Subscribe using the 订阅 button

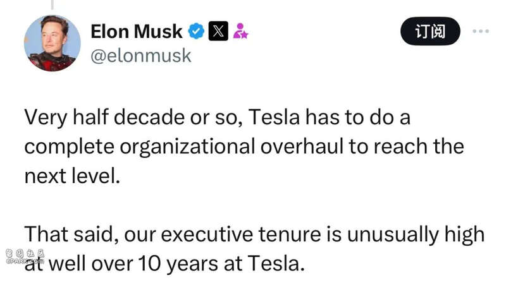[x=430, y=32]
